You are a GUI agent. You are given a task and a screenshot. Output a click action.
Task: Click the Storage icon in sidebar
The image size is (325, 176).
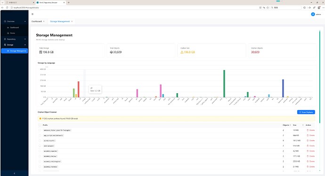[x=5, y=45]
